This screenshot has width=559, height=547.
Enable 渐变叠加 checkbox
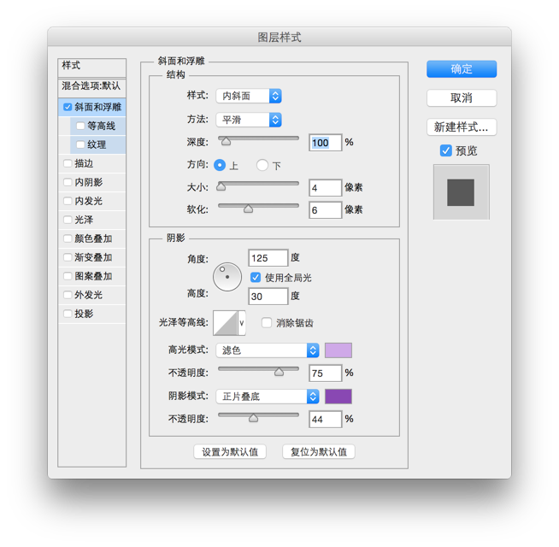[68, 257]
